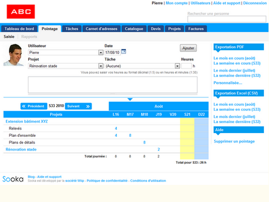Click the ABC company logo
The height and width of the screenshot is (202, 269).
point(21,11)
